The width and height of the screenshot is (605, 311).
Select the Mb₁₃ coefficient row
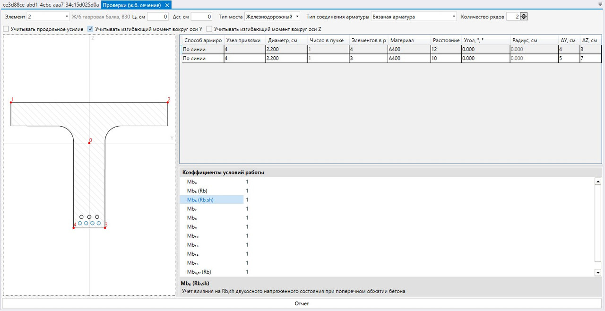click(x=387, y=244)
